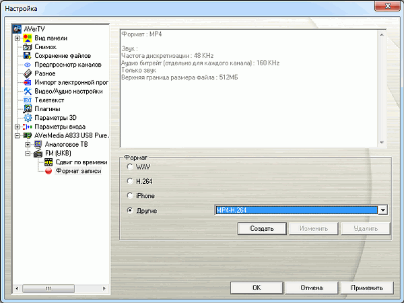Select Формат записи in the tree

[78, 171]
